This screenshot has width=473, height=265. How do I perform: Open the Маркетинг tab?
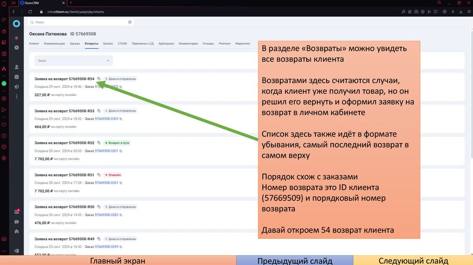tap(243, 43)
